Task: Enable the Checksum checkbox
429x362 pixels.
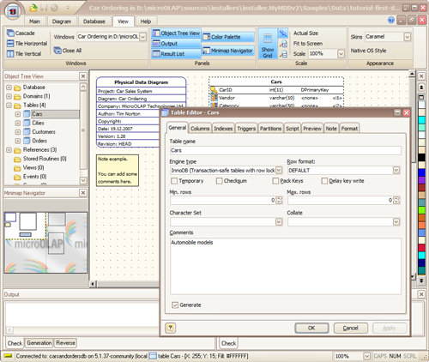Action: pos(220,181)
